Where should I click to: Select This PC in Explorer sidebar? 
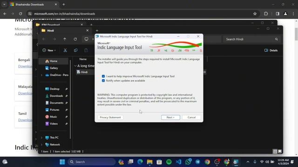click(54, 138)
